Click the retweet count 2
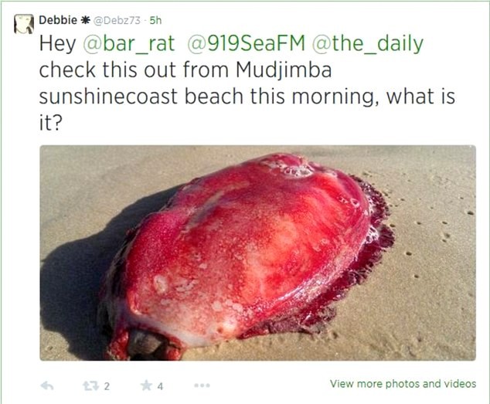 coord(107,386)
